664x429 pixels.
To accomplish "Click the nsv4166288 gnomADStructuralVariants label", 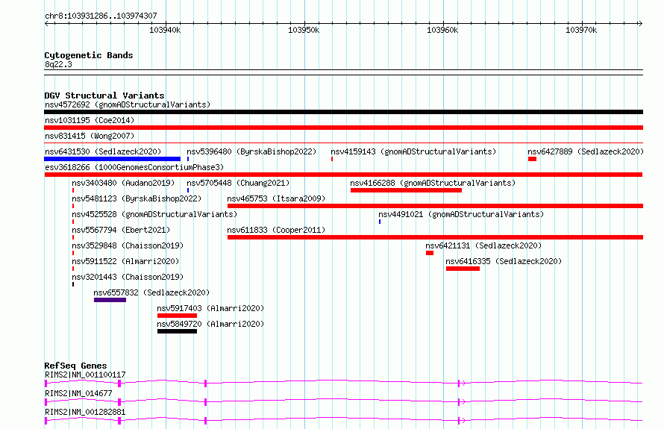I will click(x=433, y=183).
